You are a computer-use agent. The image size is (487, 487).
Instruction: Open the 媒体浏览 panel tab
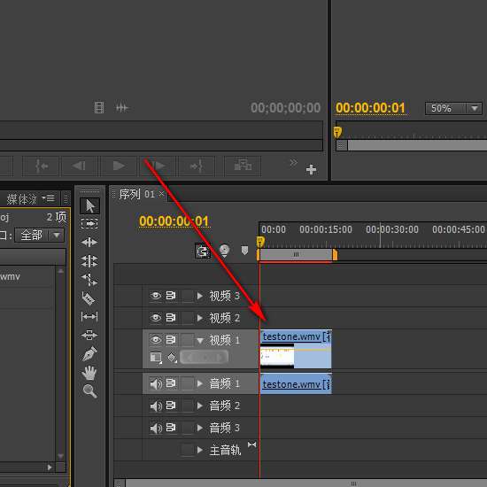click(x=22, y=198)
